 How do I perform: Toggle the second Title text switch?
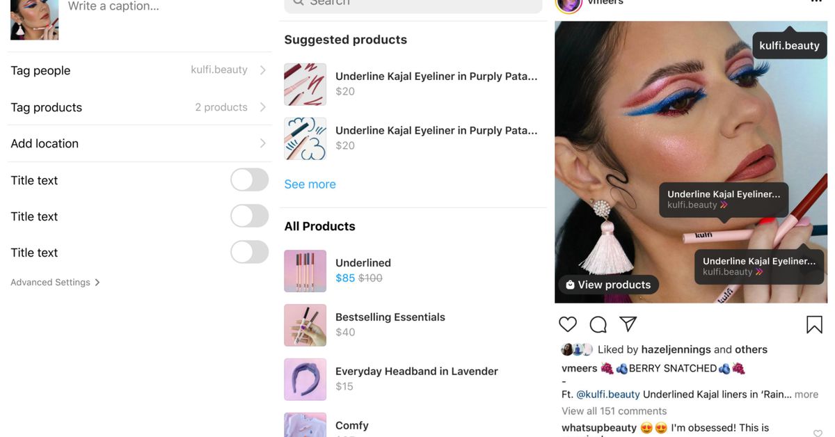[x=249, y=216]
